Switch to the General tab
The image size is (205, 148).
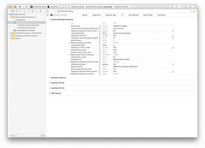pos(85,15)
